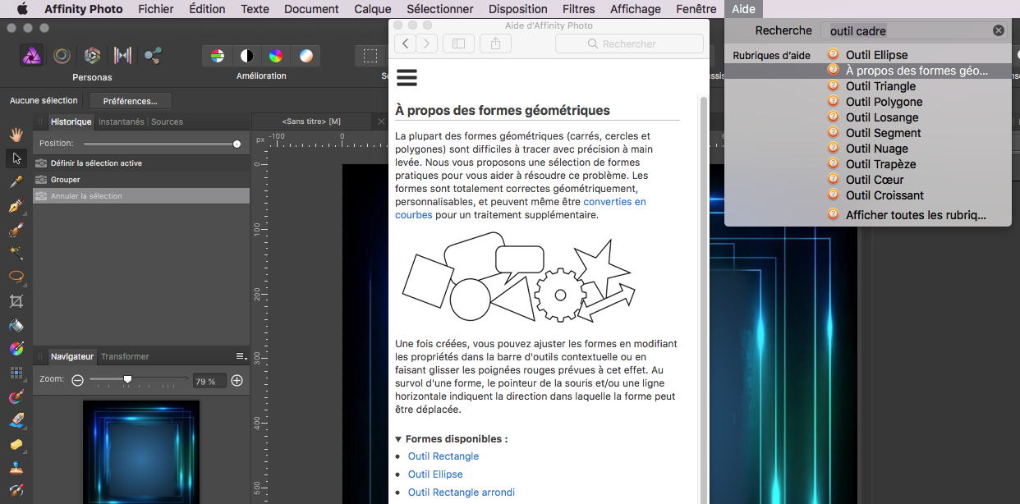Open the Navigateur panel options menu
Viewport: 1020px width, 504px height.
(x=241, y=356)
